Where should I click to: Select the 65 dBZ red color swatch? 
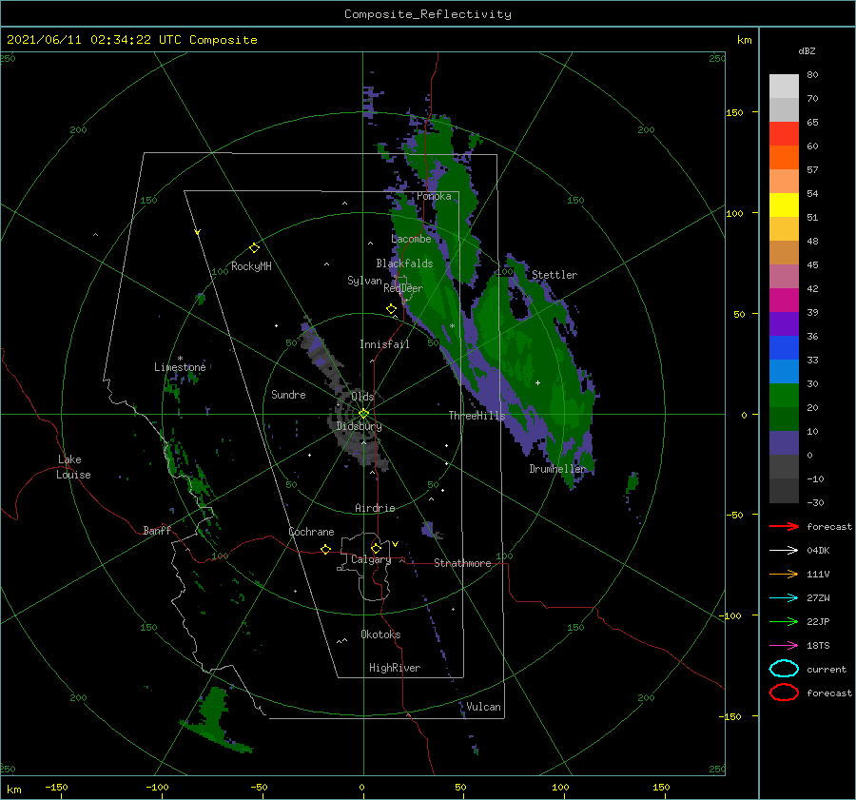tap(784, 134)
